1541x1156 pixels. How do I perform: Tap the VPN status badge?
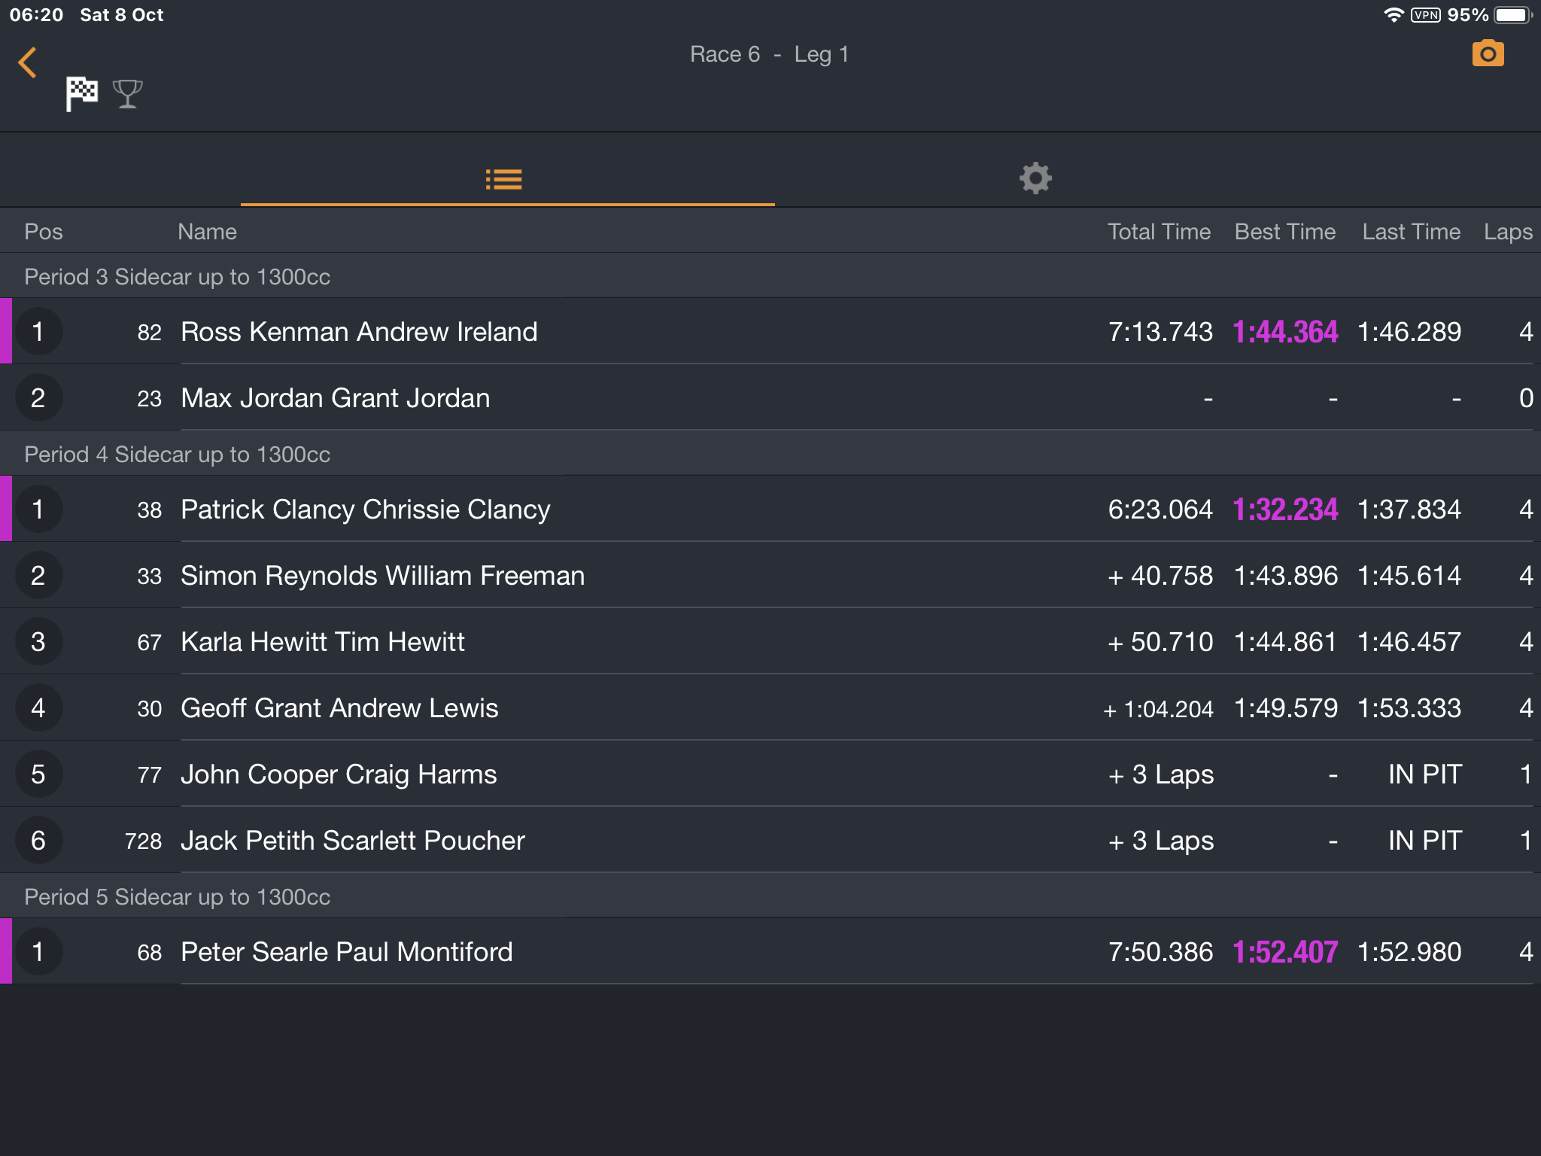(x=1426, y=15)
